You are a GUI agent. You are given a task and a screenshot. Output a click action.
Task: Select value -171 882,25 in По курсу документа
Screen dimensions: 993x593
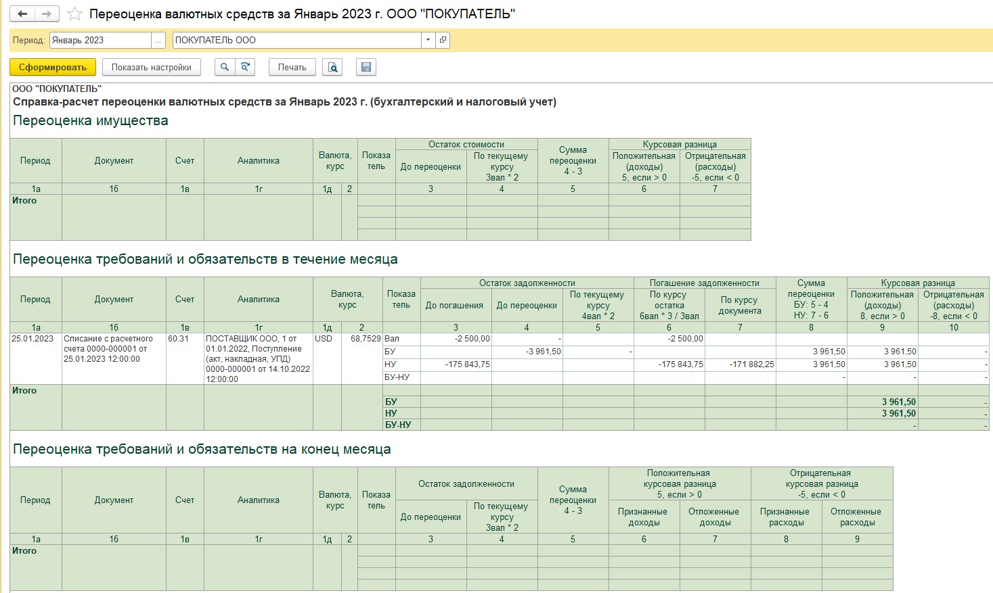740,364
